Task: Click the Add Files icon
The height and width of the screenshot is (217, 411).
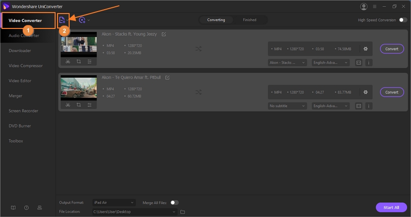Action: pyautogui.click(x=62, y=20)
